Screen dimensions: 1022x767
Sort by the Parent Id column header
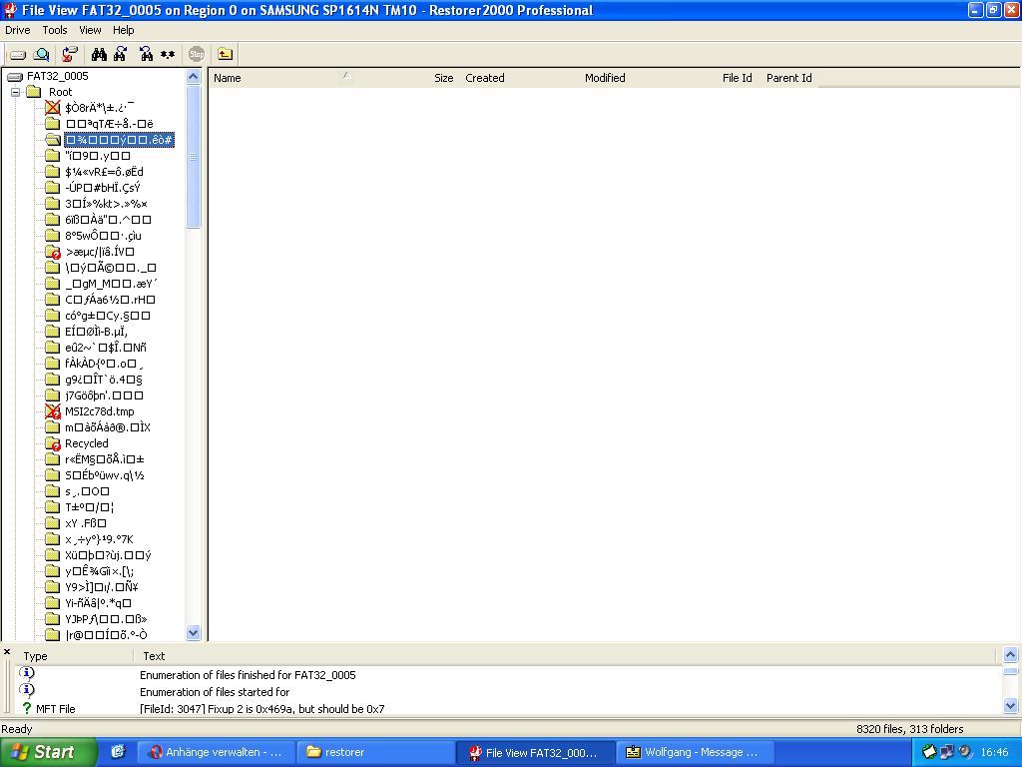[788, 78]
